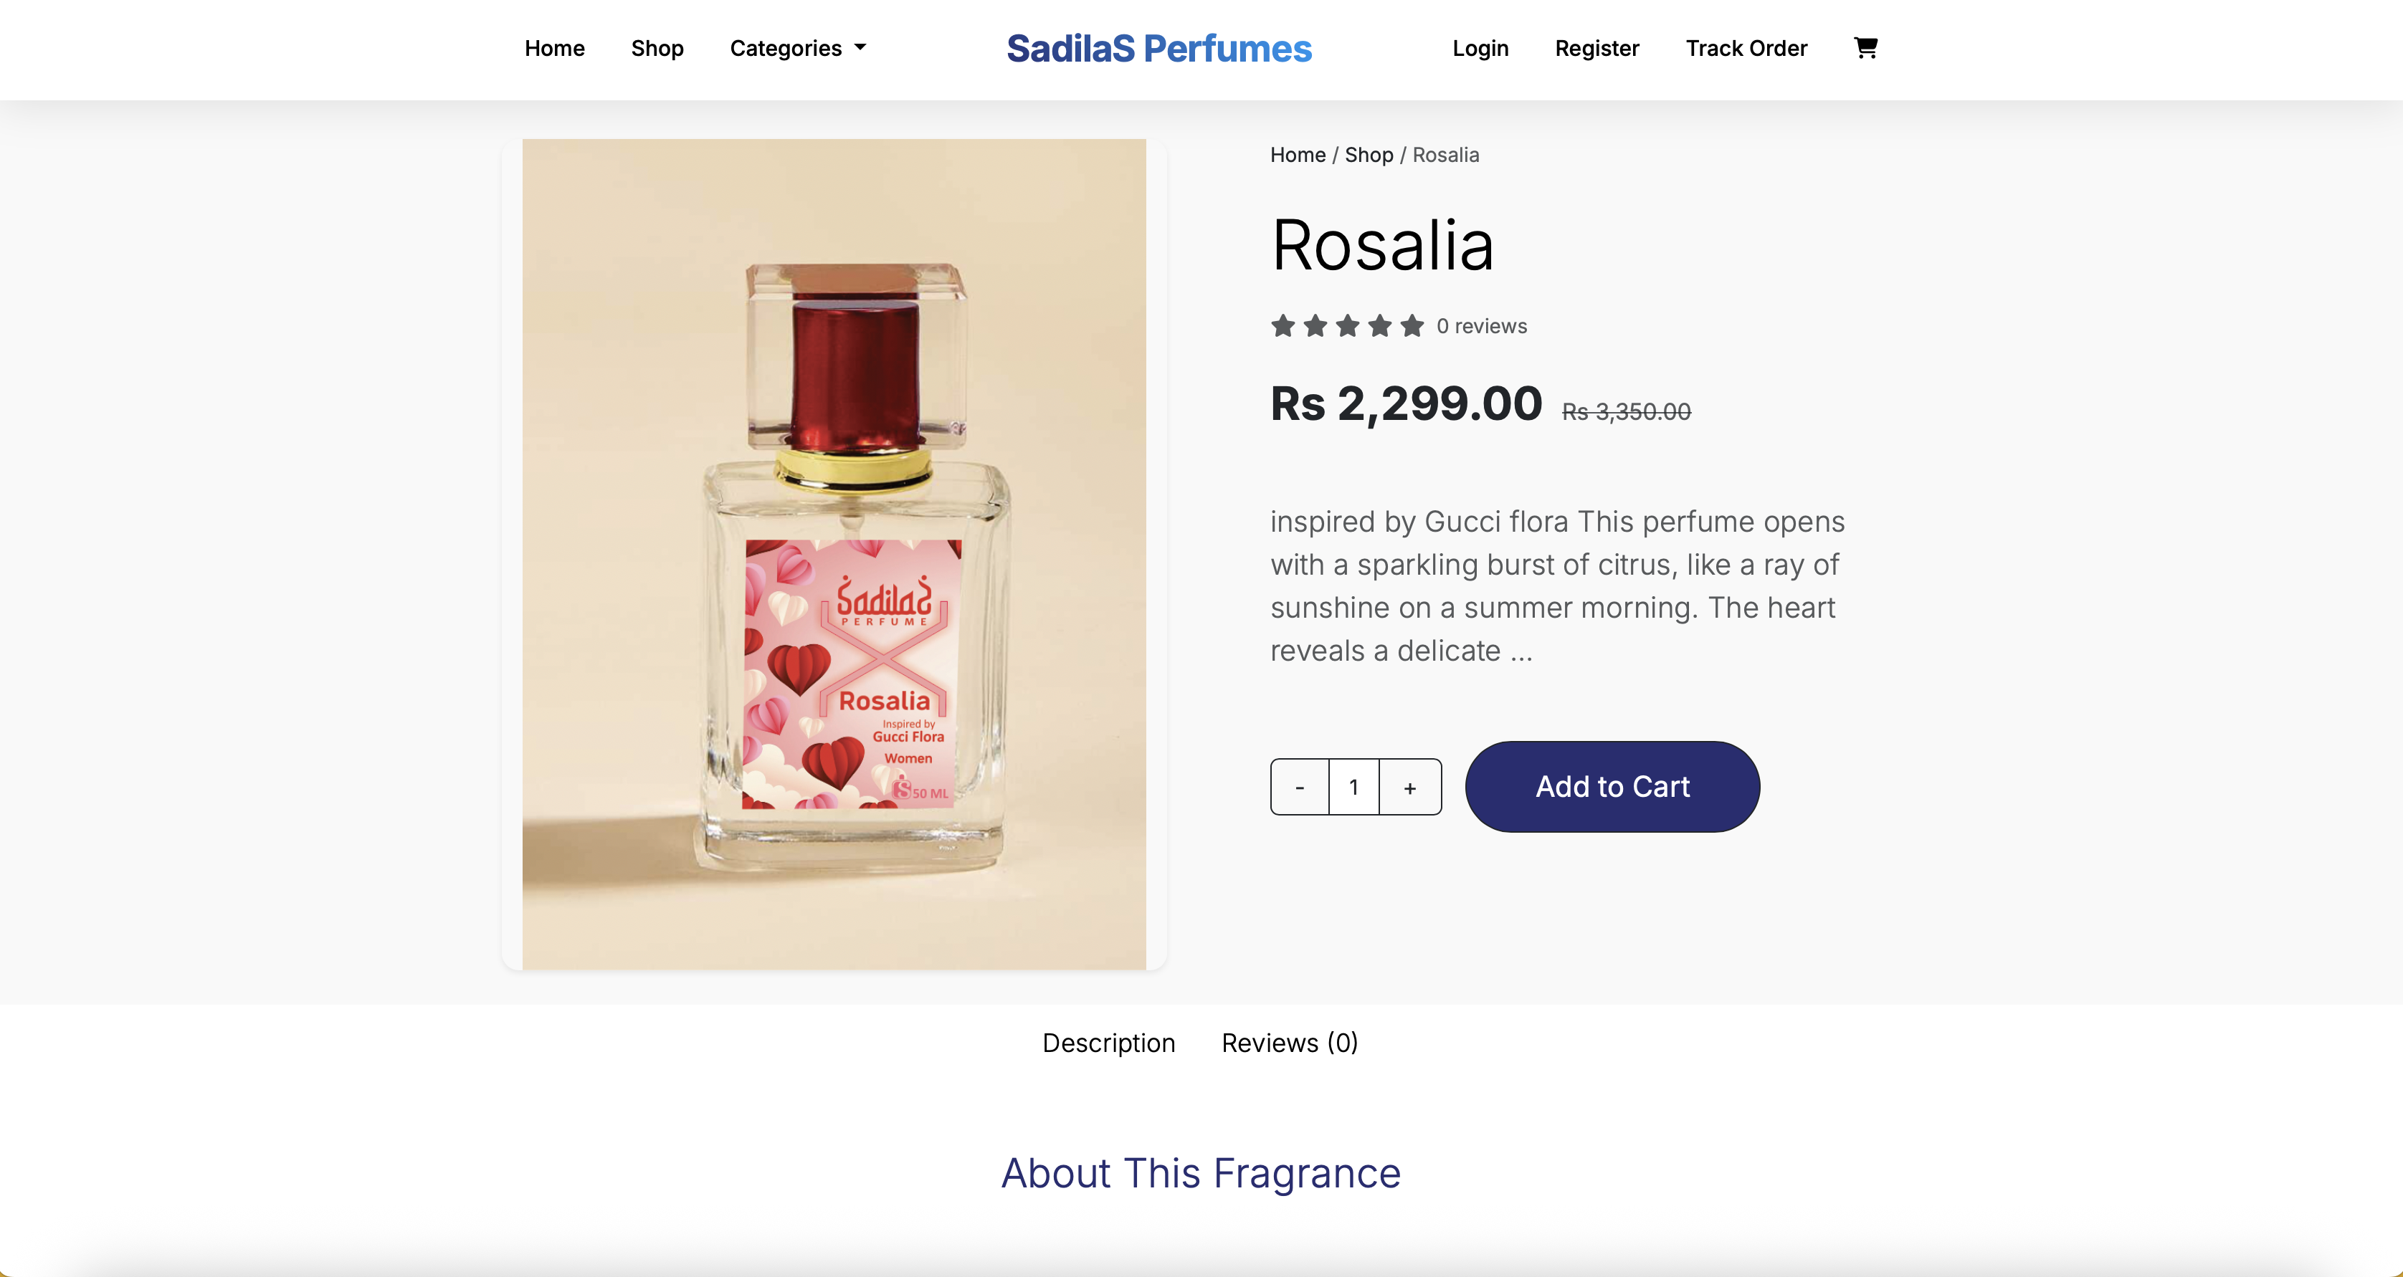The width and height of the screenshot is (2403, 1277).
Task: Click the first rating star
Action: click(1283, 325)
